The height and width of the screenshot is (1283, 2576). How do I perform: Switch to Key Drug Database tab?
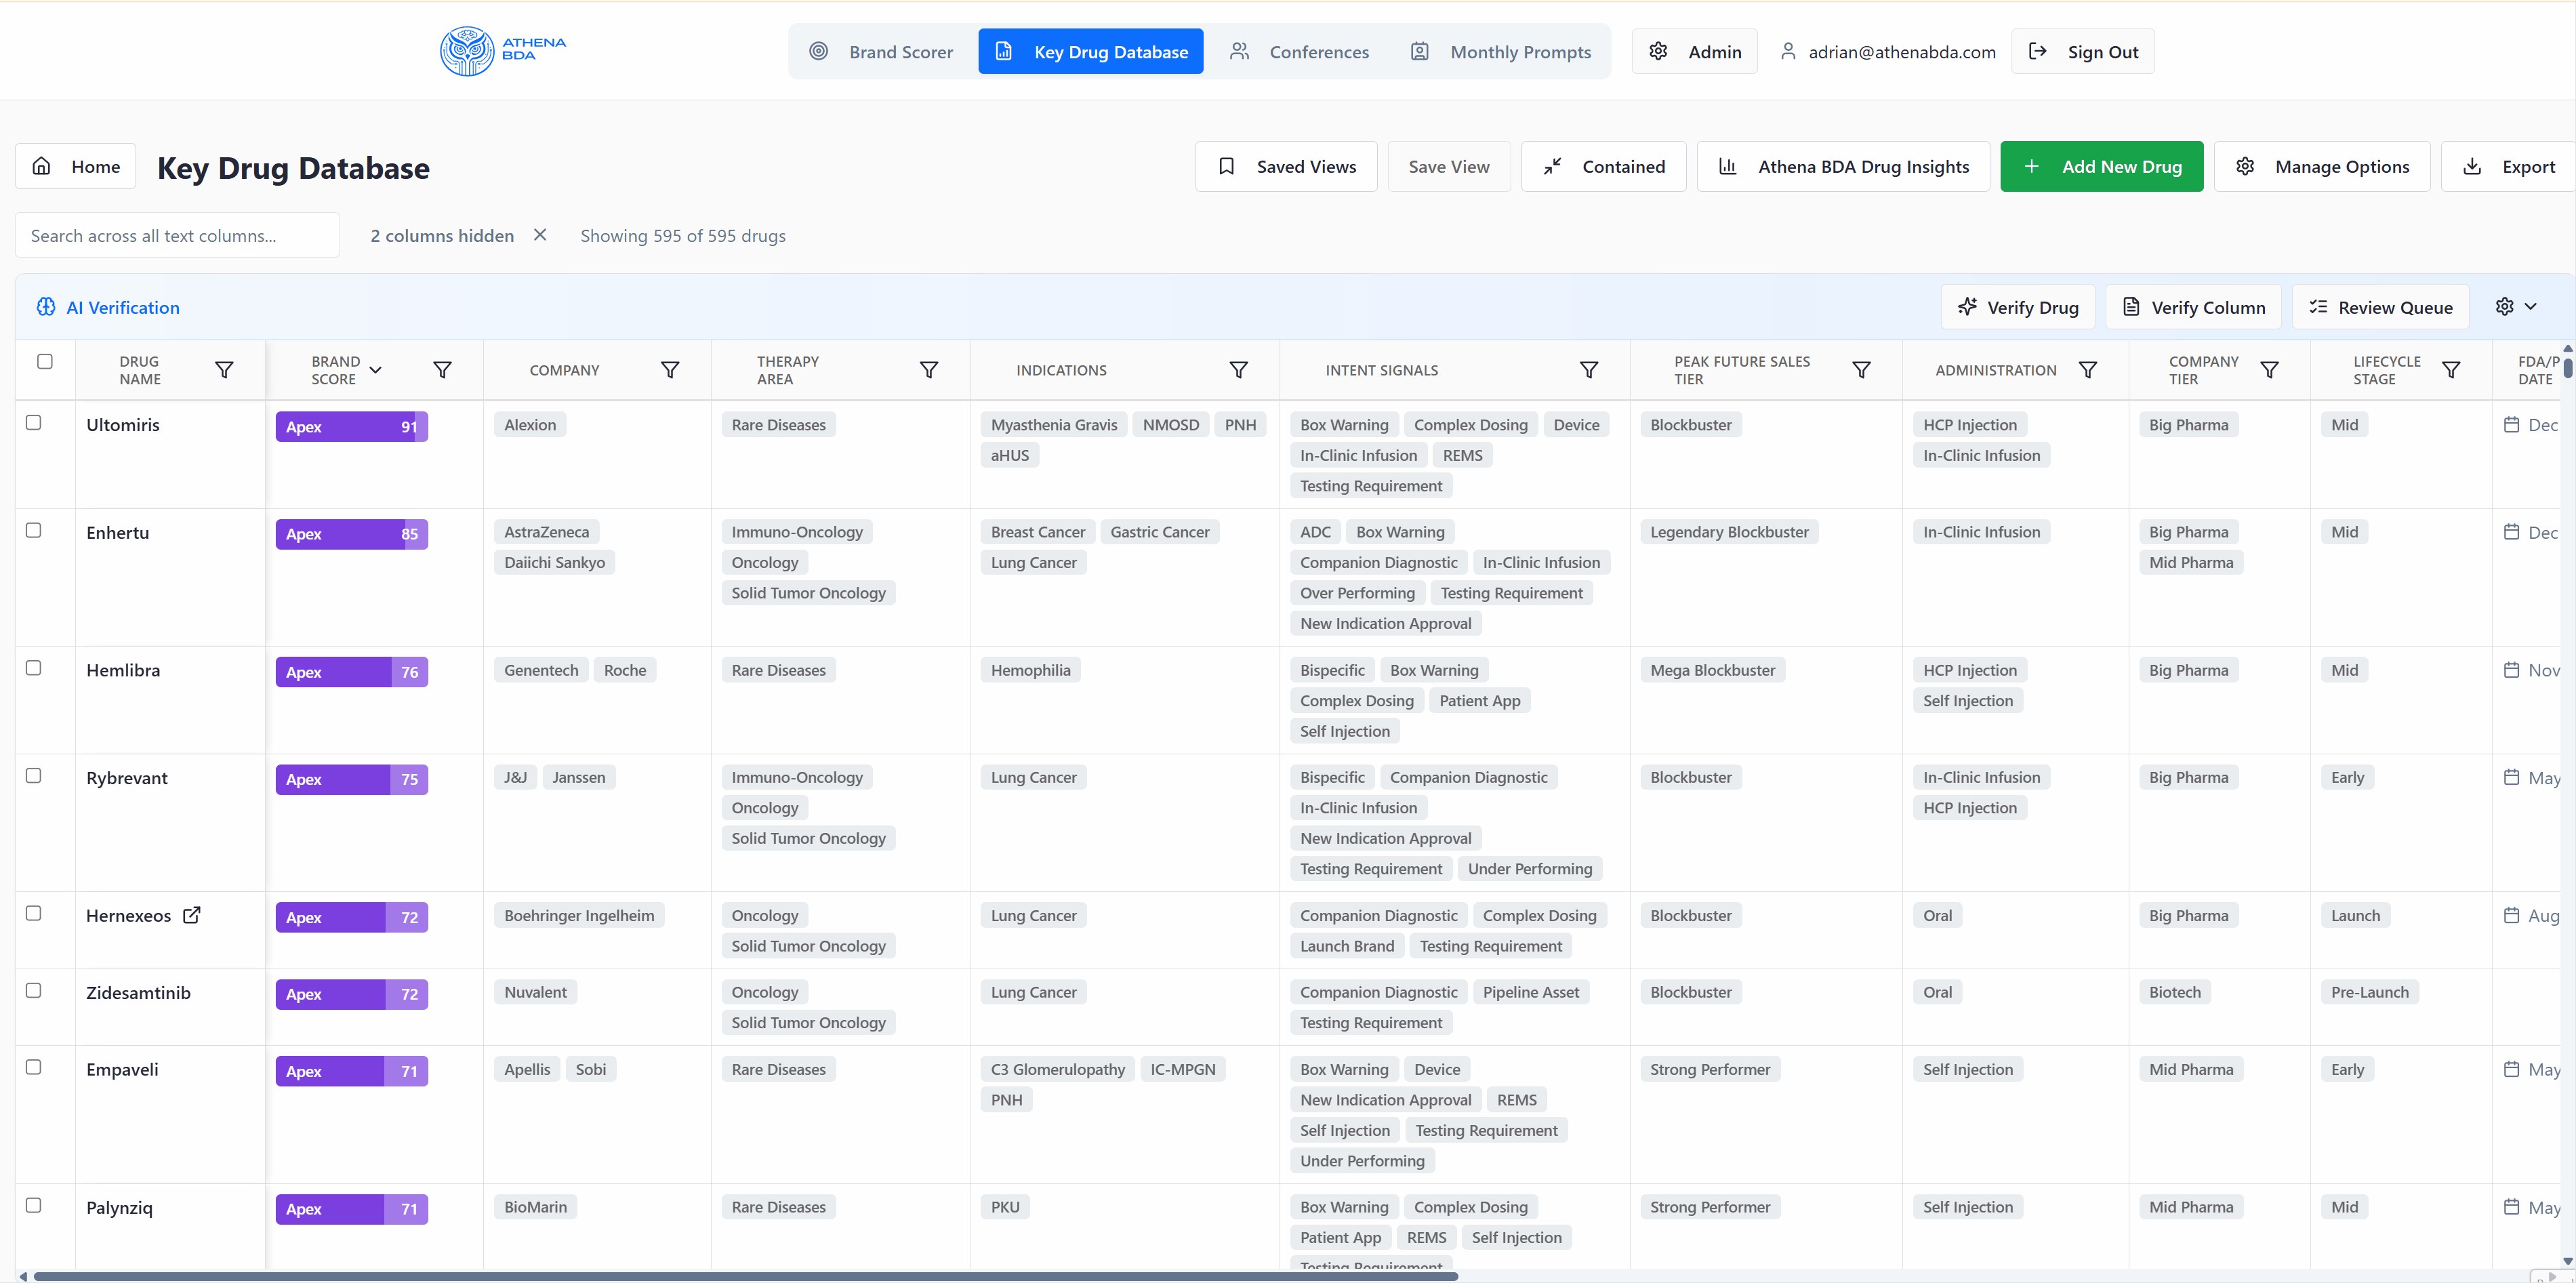point(1091,51)
